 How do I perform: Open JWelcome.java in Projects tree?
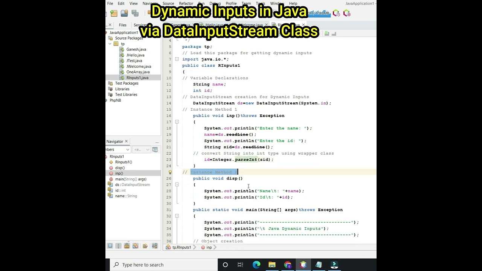[139, 66]
